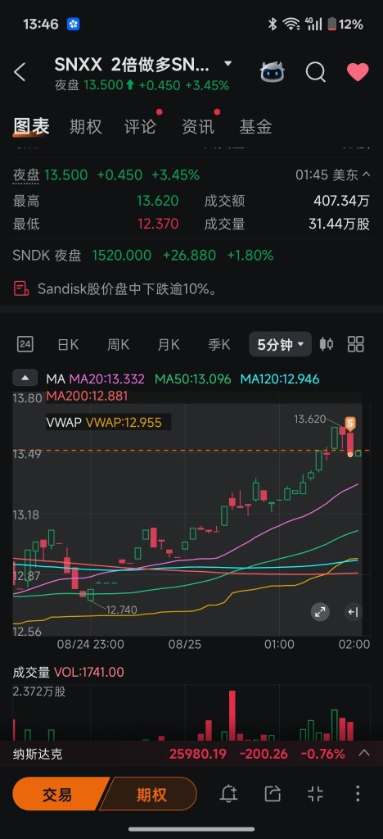Image resolution: width=383 pixels, height=839 pixels.
Task: Tap the 12.740 low price label
Action: [122, 610]
